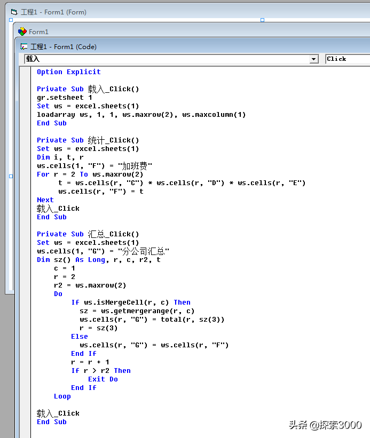Click the Private Sub 统计_Click() line
This screenshot has width=370, height=438.
(x=88, y=140)
